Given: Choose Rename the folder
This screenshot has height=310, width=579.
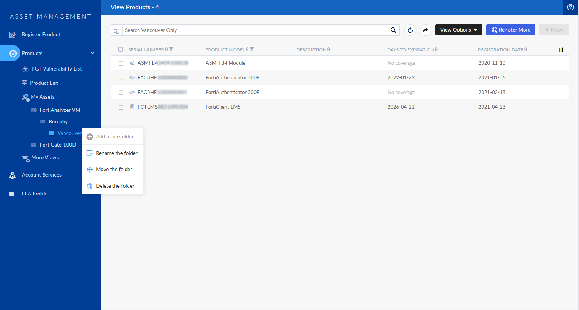Looking at the screenshot, I should [x=112, y=153].
